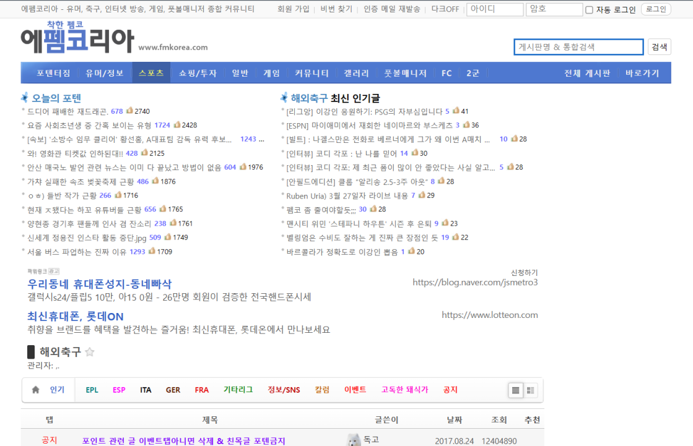Click the home icon in the category bar

tap(36, 390)
